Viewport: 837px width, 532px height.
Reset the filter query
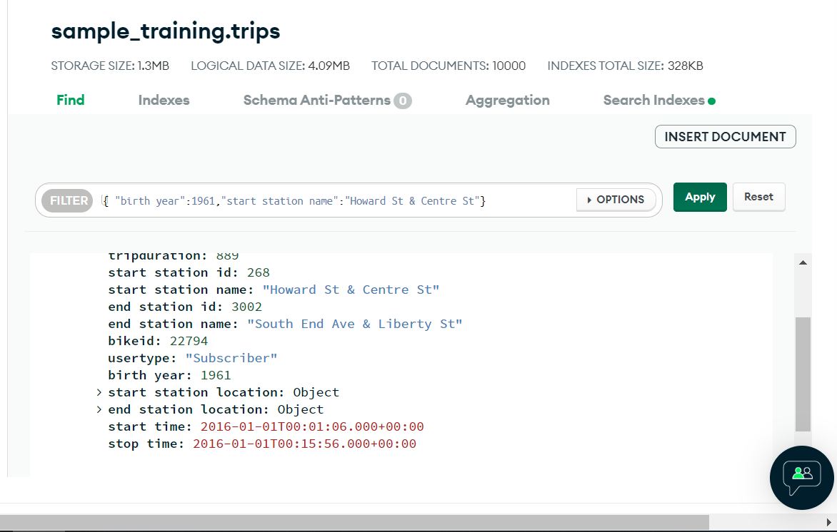coord(758,197)
